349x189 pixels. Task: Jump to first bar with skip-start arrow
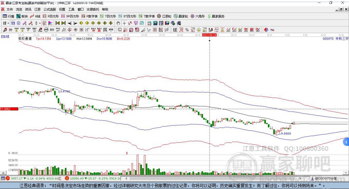coord(57,23)
